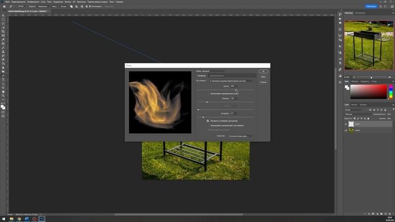Open the search icon at top right
Viewport: 395px width, 222px height.
click(x=381, y=7)
